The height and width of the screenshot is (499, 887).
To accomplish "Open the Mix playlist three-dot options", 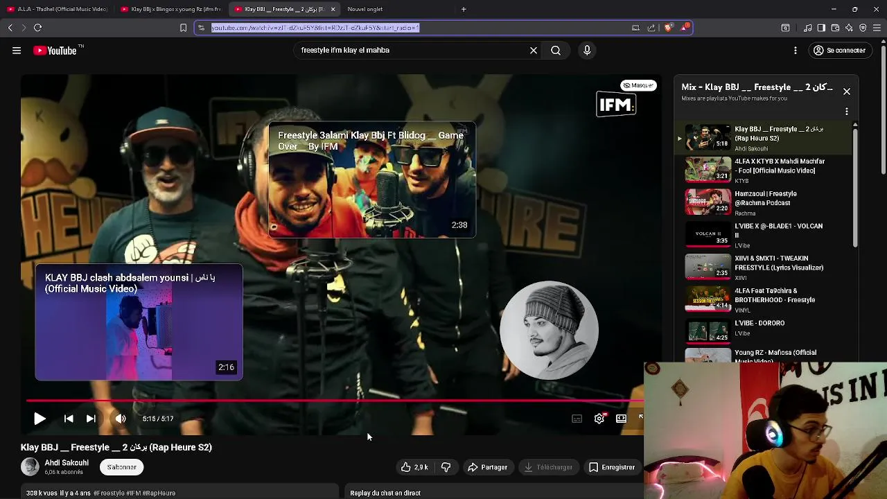I will tap(847, 112).
